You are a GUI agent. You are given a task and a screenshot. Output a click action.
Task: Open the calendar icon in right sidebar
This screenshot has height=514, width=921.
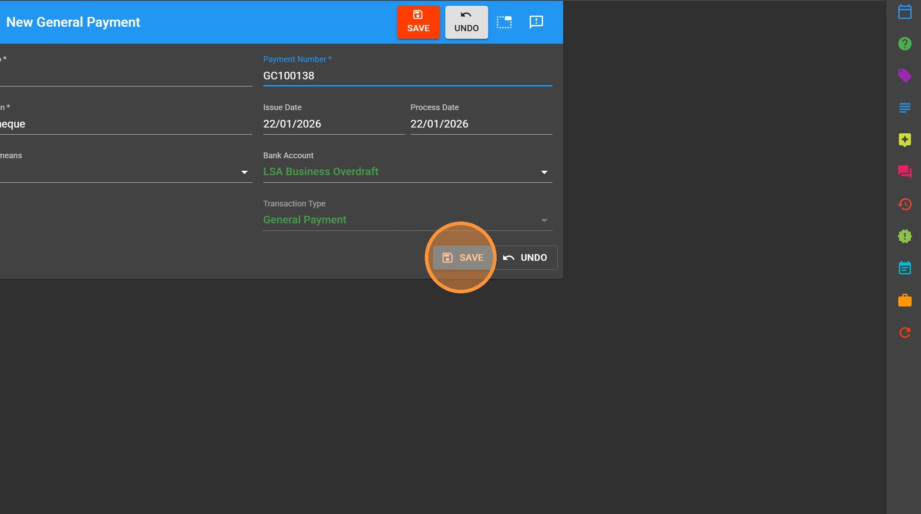pyautogui.click(x=904, y=12)
